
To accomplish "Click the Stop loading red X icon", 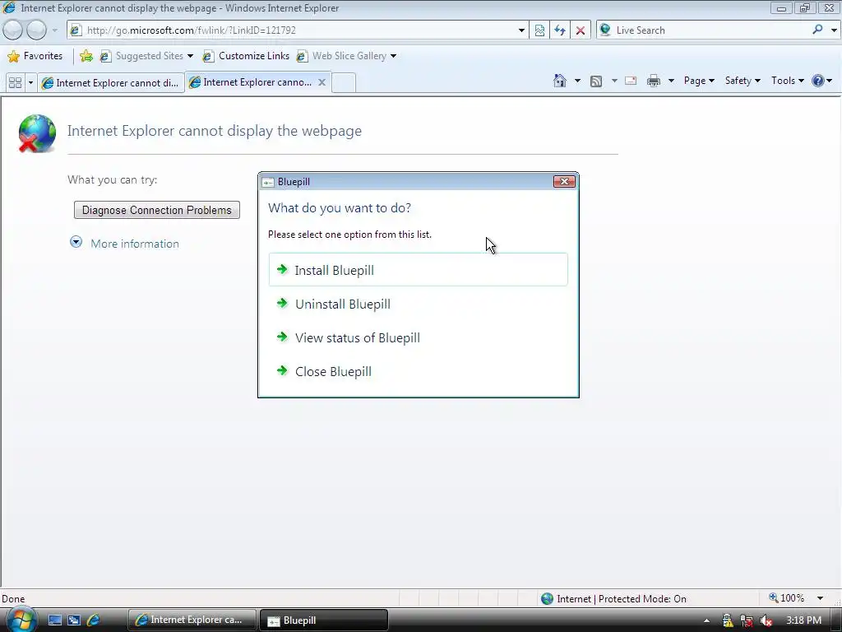I will coord(581,30).
